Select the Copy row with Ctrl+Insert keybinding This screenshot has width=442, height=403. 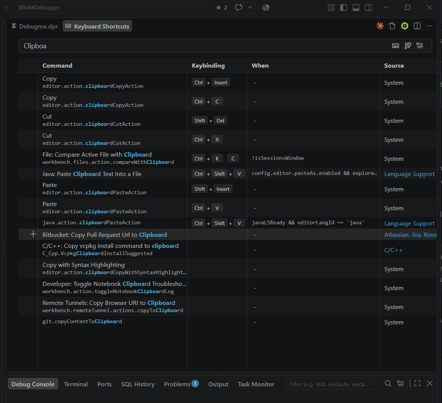pyautogui.click(x=227, y=82)
